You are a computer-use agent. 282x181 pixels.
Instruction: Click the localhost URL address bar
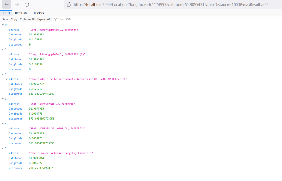click(x=171, y=4)
